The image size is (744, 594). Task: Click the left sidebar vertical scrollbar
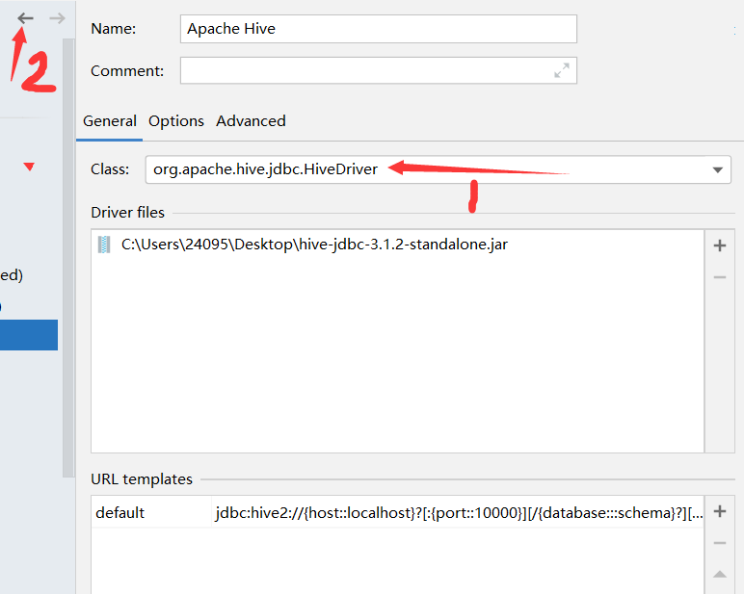pos(68,258)
